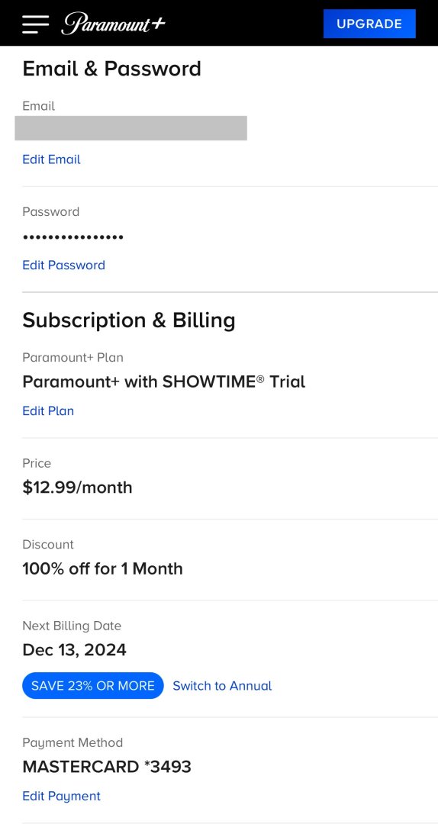
Task: Open the hamburger navigation menu
Action: click(x=35, y=24)
